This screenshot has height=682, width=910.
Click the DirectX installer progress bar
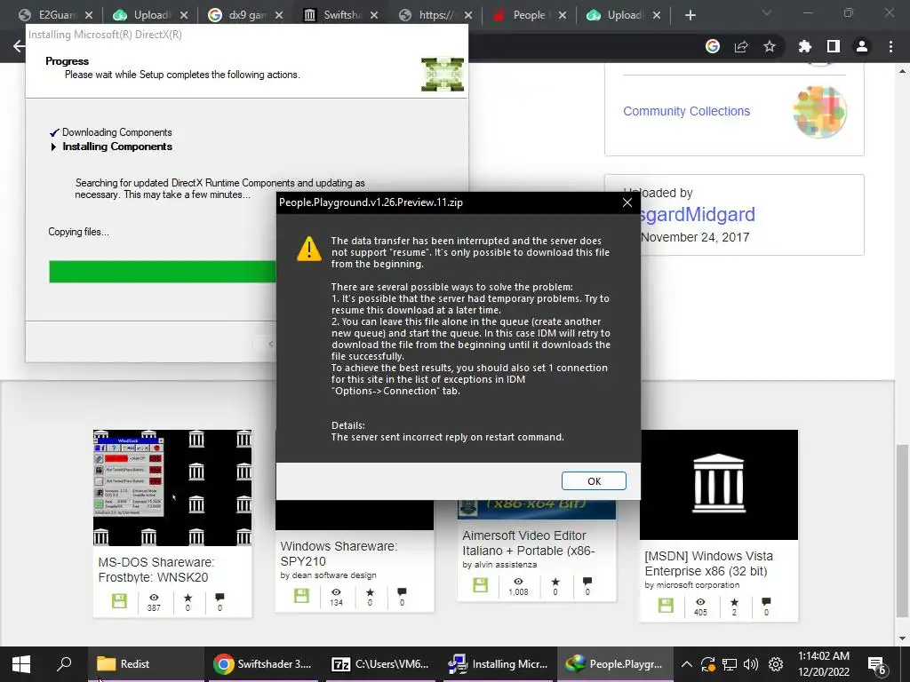(x=163, y=272)
